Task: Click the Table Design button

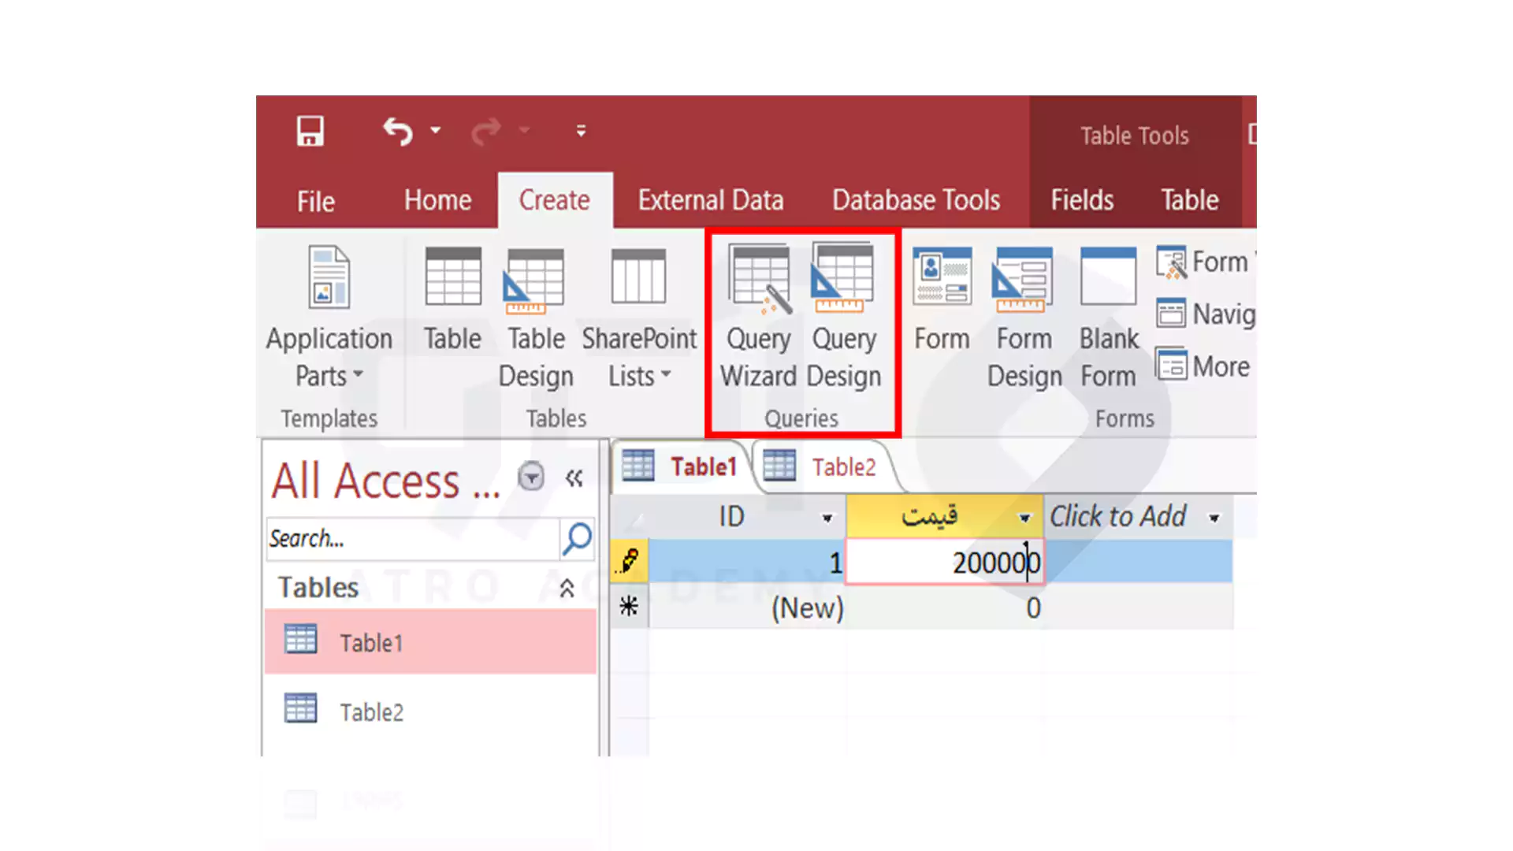Action: (x=536, y=318)
